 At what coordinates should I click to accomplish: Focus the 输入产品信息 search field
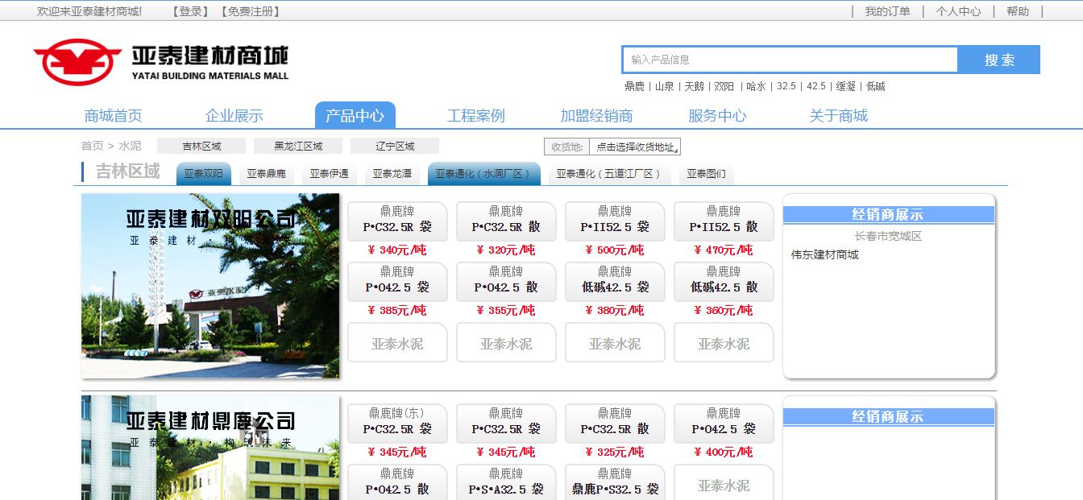click(790, 60)
